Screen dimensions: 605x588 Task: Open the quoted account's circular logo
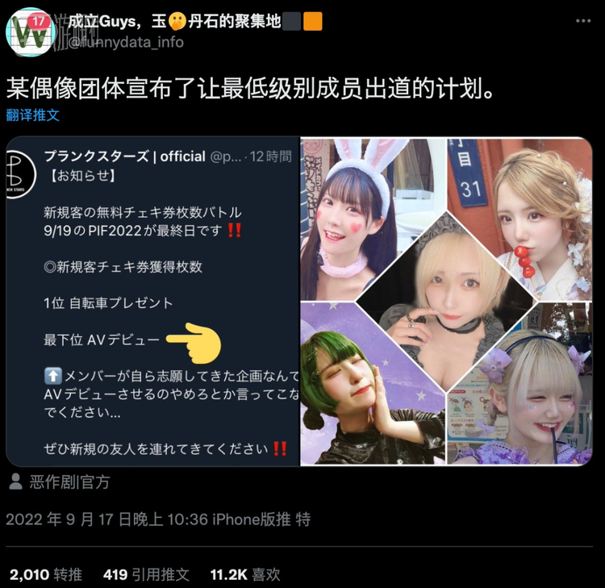pyautogui.click(x=20, y=174)
